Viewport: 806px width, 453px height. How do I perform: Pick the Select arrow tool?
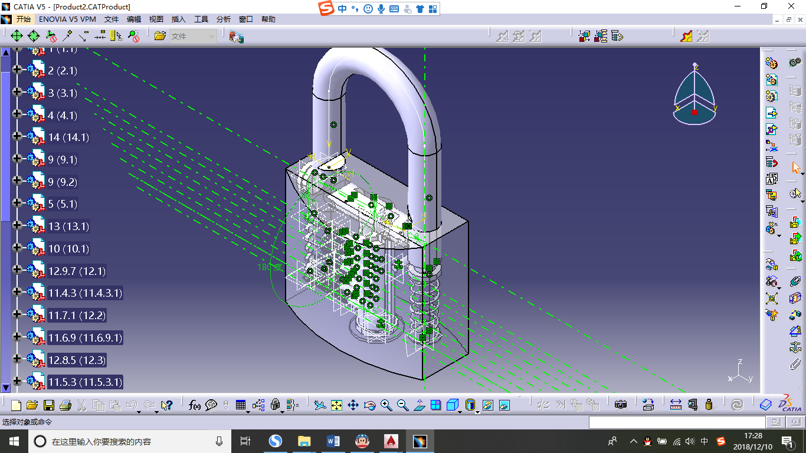[x=796, y=168]
